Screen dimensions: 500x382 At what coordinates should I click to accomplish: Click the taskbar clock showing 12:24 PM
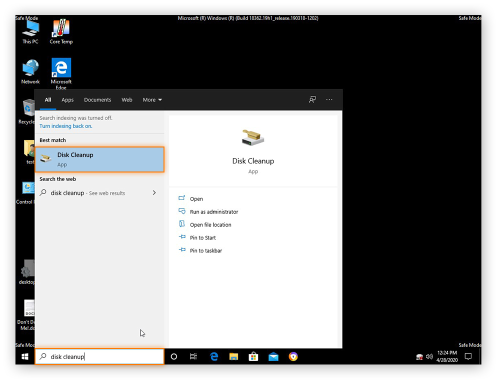click(x=446, y=356)
